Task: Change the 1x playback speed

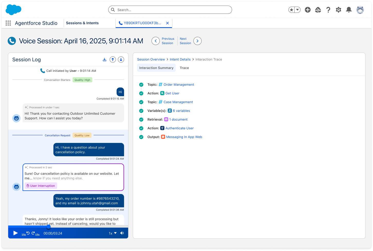Action: click(113, 233)
